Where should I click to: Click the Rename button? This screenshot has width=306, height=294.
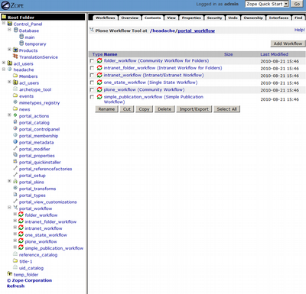(x=106, y=109)
